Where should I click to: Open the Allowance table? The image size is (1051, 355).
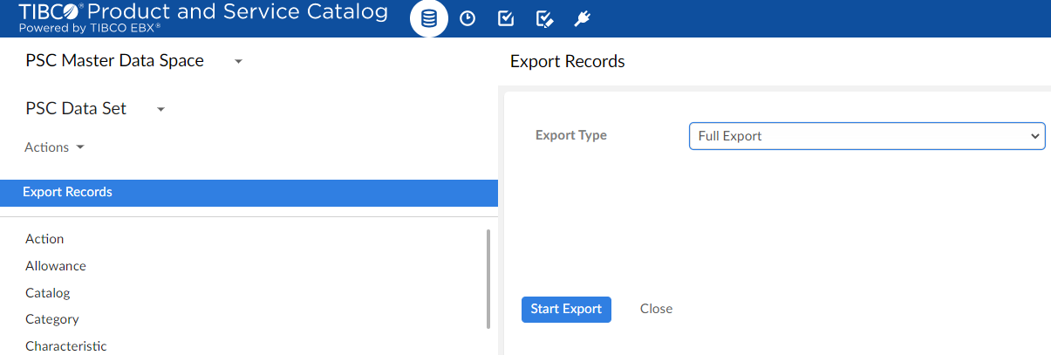click(56, 266)
